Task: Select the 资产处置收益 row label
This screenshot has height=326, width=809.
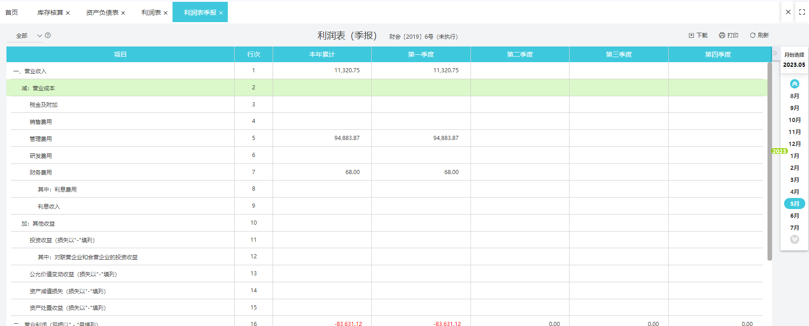Action: click(x=68, y=308)
